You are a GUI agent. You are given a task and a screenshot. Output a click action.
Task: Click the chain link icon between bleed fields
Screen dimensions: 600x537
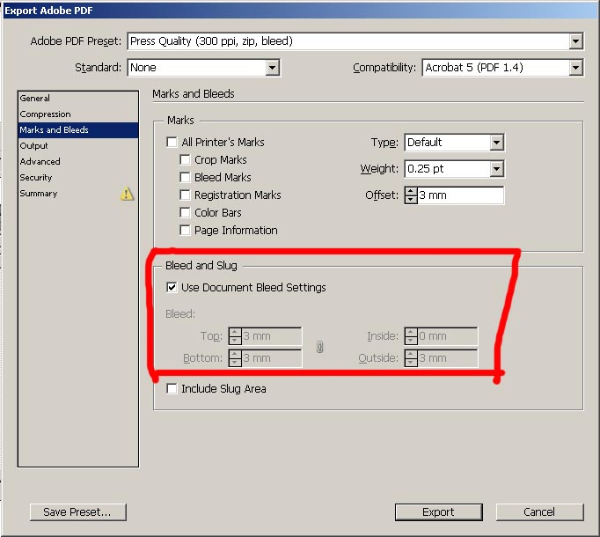pos(320,347)
